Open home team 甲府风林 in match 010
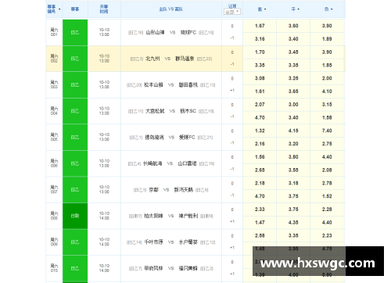The width and height of the screenshot is (391, 283). (x=153, y=268)
